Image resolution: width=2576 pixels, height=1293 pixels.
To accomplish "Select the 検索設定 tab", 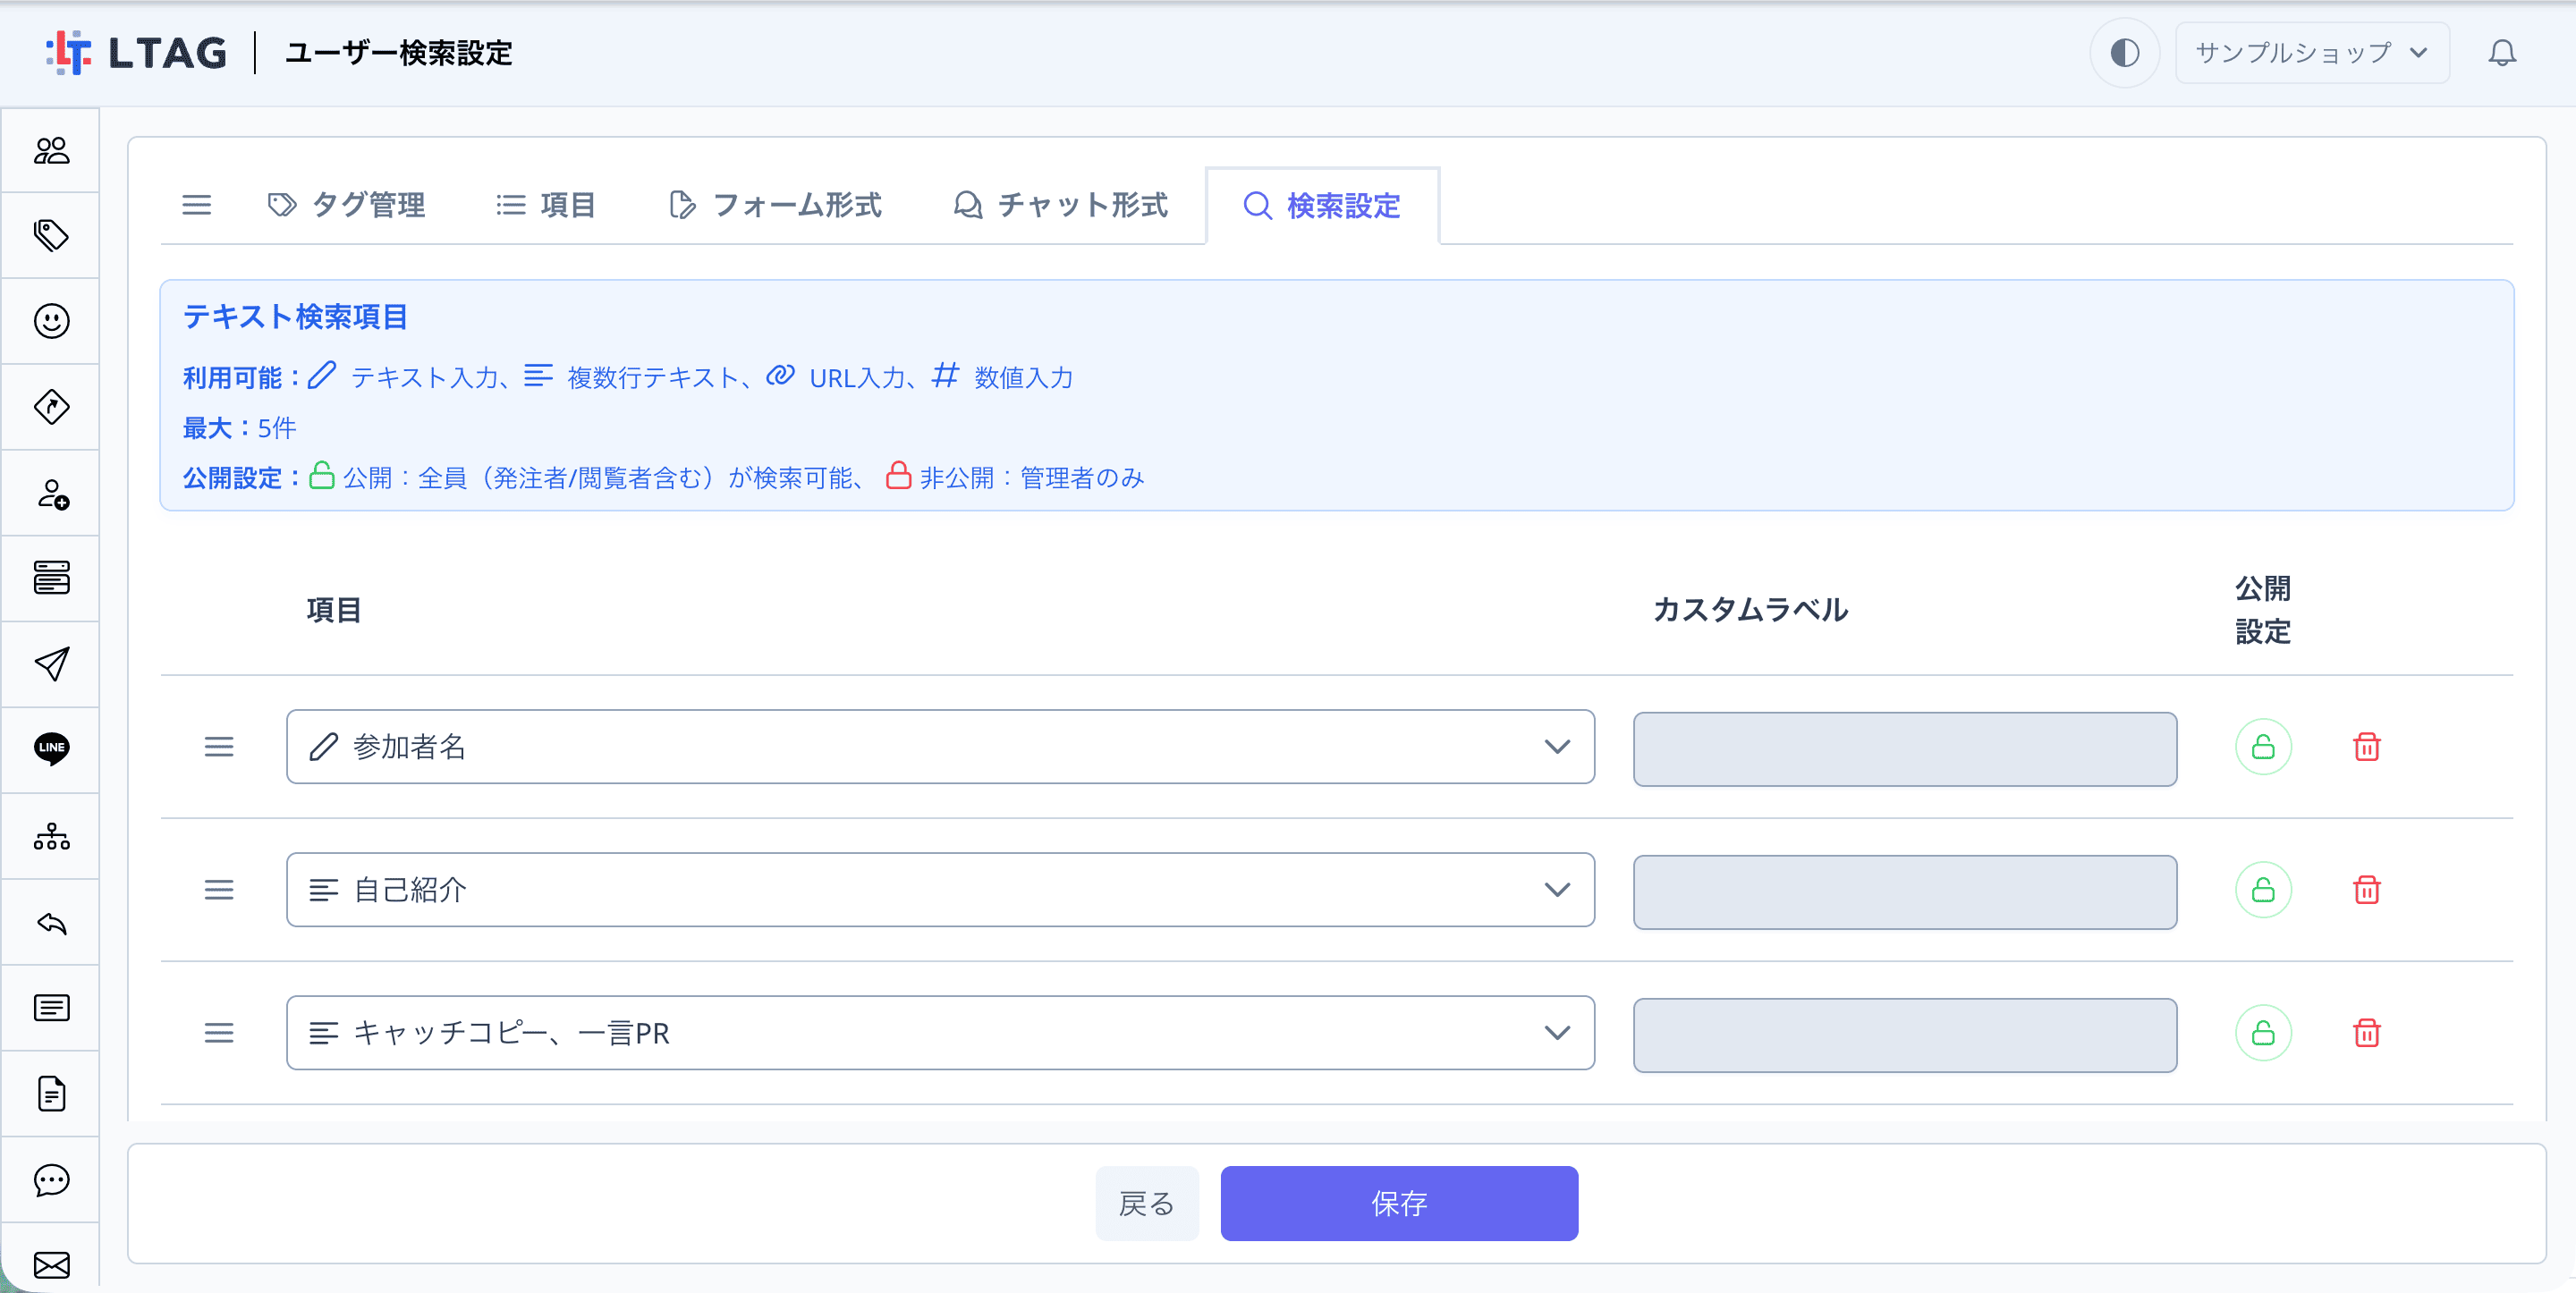I will point(1322,206).
